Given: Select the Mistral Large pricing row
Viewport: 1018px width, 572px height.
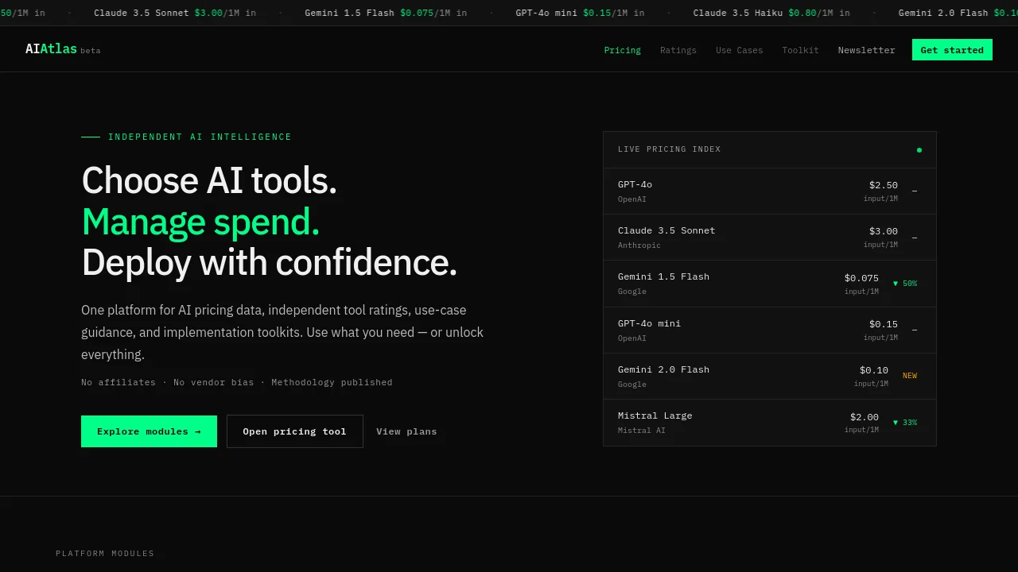Looking at the screenshot, I should coord(770,423).
